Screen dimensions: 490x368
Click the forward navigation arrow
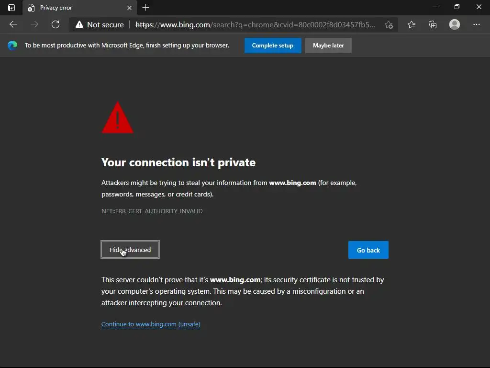[x=34, y=24]
